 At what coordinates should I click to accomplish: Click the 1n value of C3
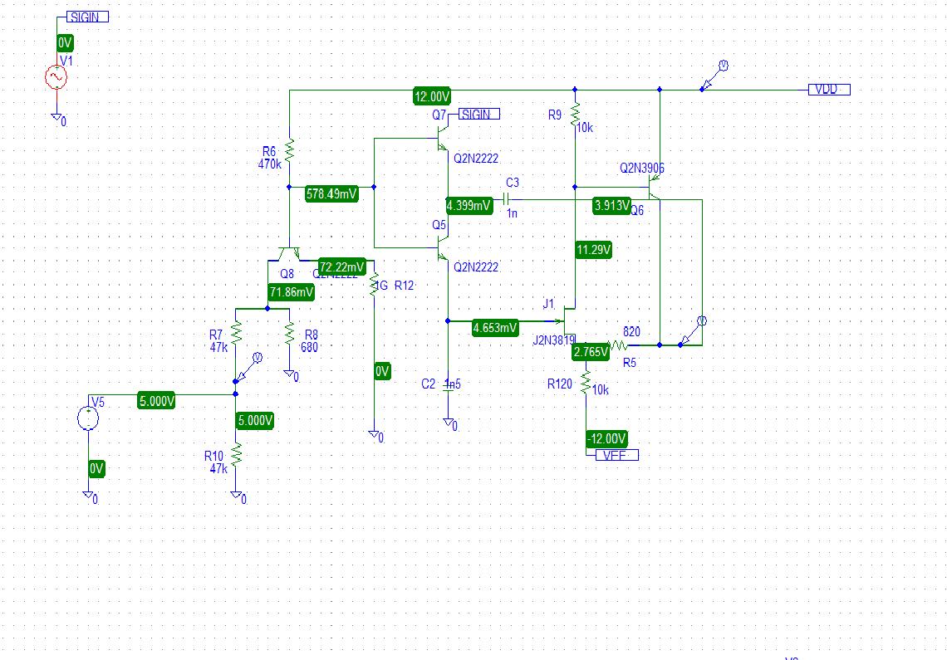[512, 213]
